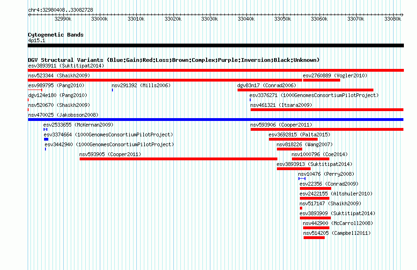
Task: Click the esv989795 (Pang2010) label
Action: (56, 85)
